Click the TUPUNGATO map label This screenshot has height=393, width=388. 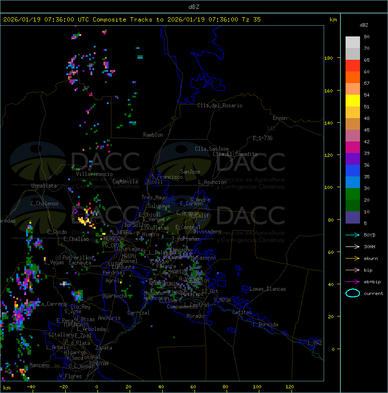76,325
